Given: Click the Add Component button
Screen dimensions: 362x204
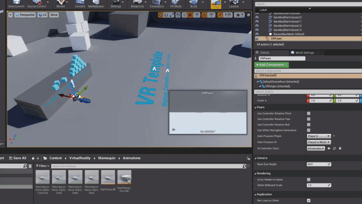Looking at the screenshot, I should [271, 65].
